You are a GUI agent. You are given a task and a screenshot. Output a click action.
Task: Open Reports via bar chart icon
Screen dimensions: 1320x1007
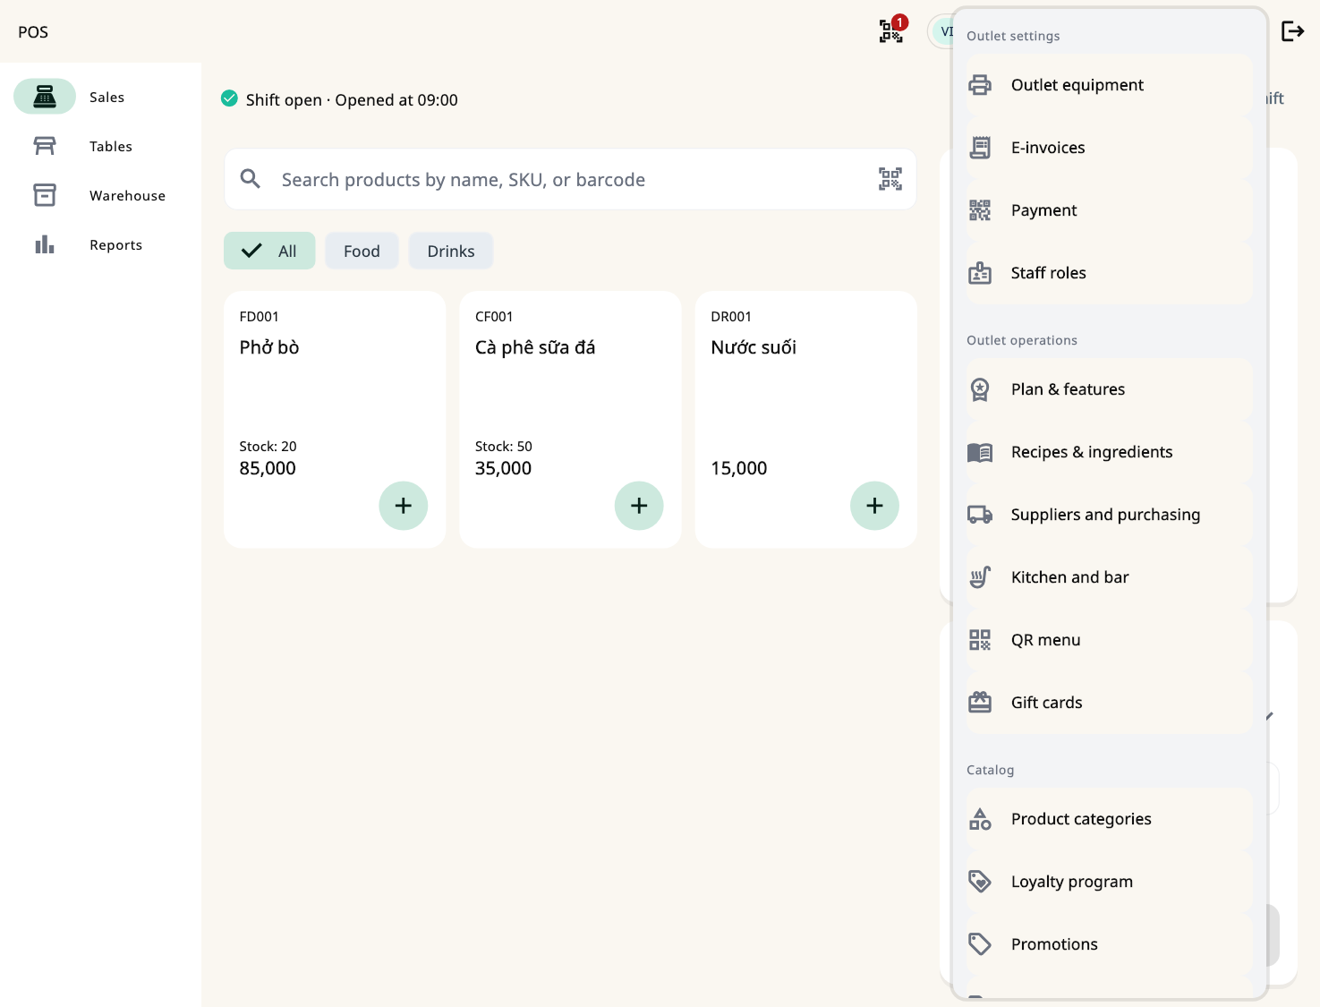click(45, 244)
